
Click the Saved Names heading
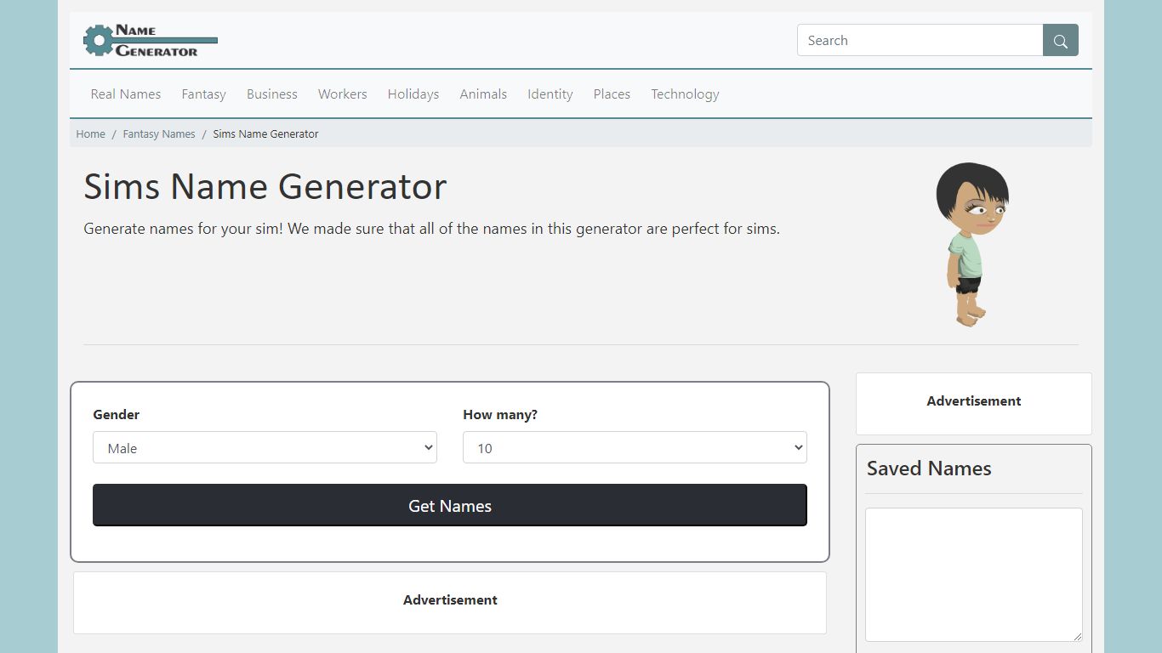pyautogui.click(x=929, y=468)
